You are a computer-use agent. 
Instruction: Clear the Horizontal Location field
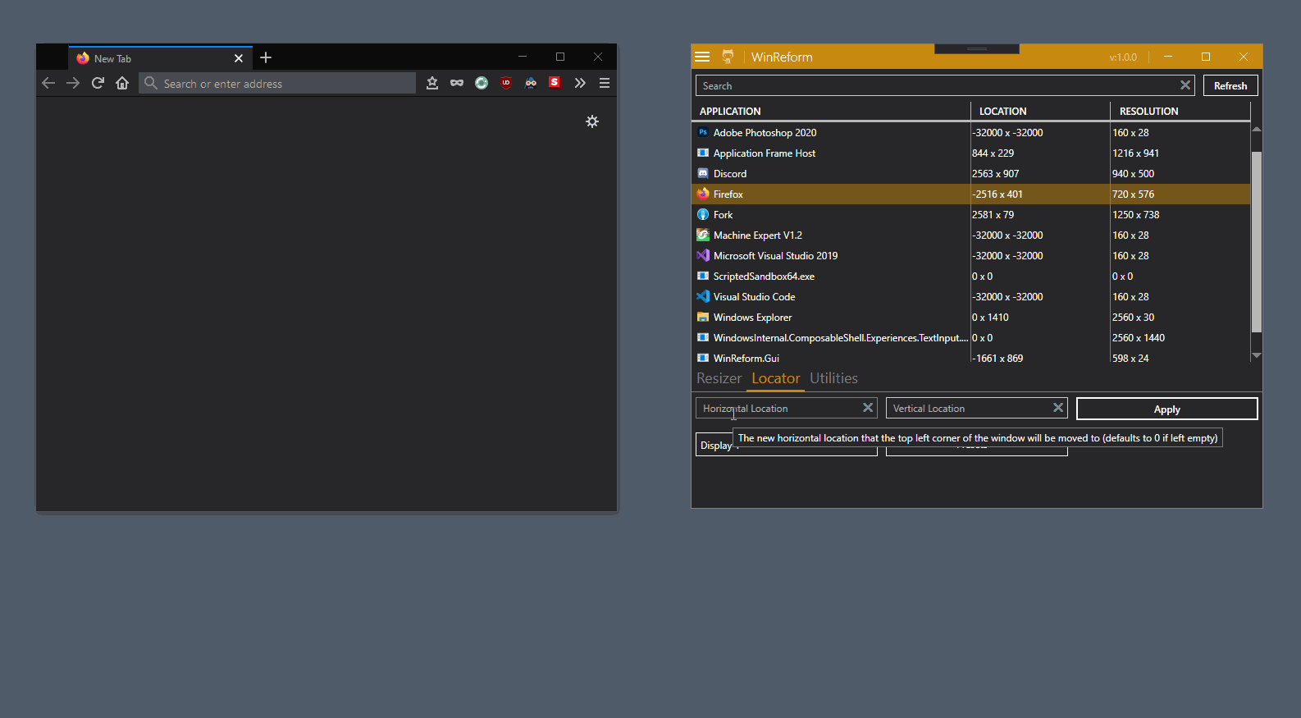click(x=868, y=408)
